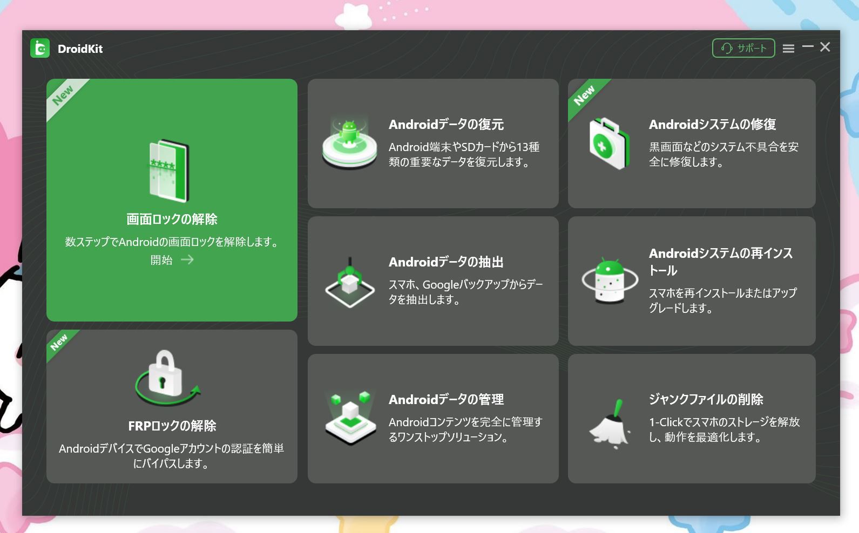This screenshot has height=533, width=859.
Task: Click the description スマホを再インストールまたはアップグレード
Action: tap(723, 300)
